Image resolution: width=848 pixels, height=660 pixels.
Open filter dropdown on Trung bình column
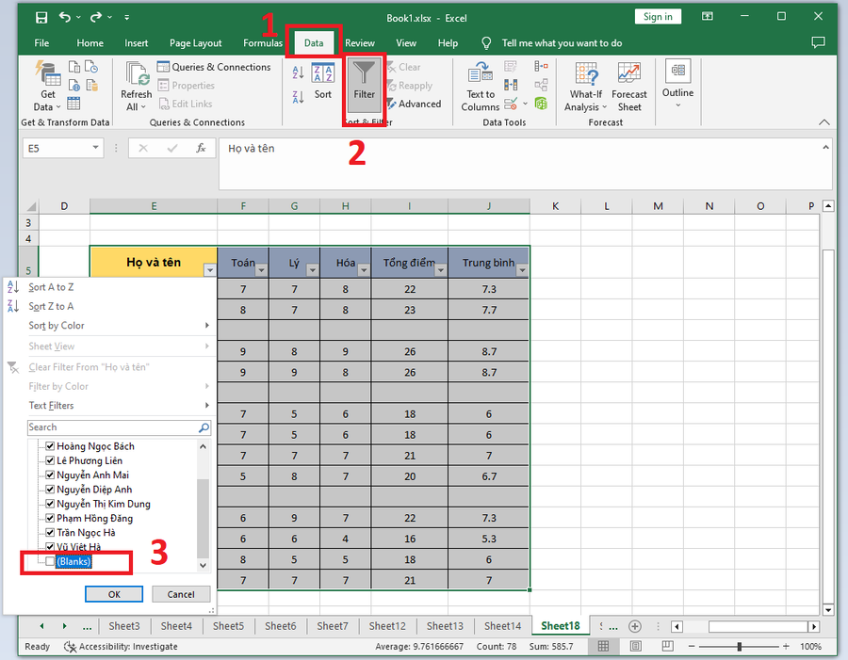coord(522,269)
